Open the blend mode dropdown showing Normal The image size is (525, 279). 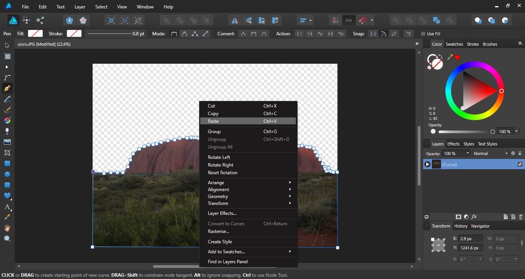(x=490, y=153)
